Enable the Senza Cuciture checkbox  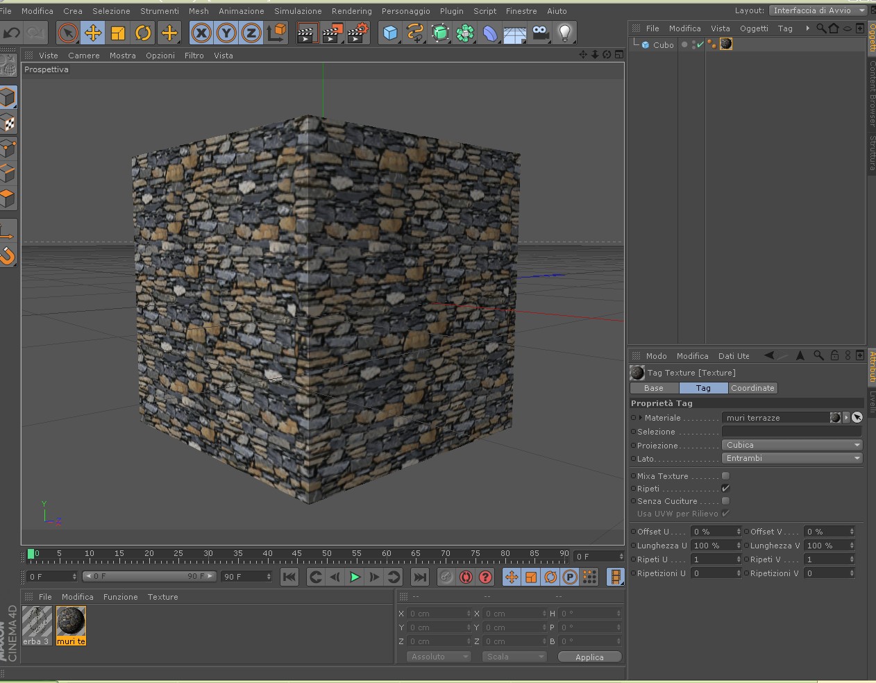click(725, 501)
